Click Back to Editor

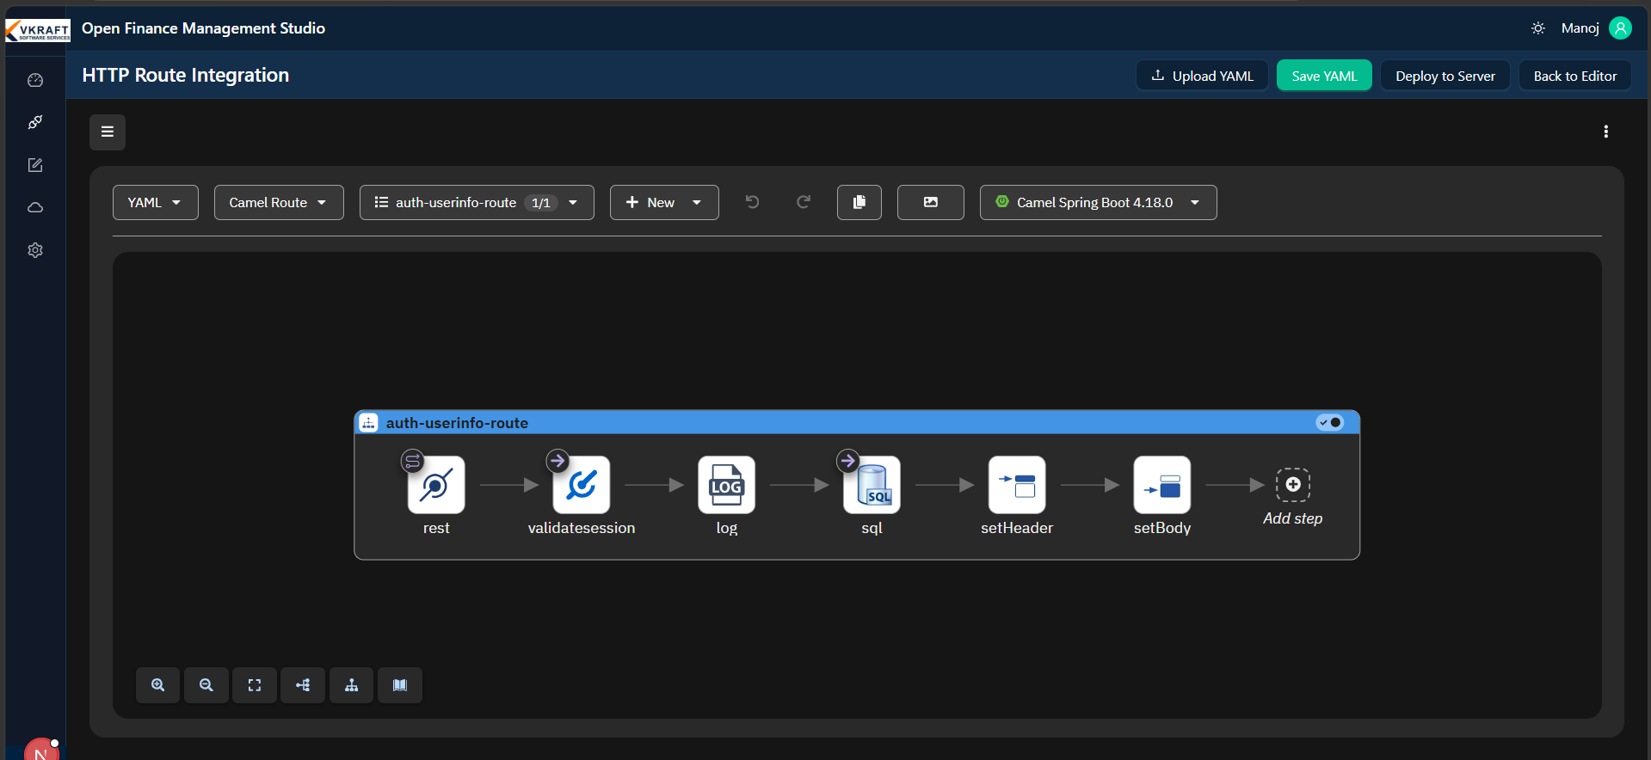pos(1575,76)
